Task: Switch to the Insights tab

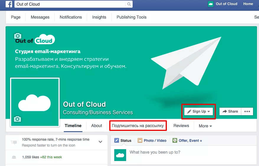Action: pos(99,17)
